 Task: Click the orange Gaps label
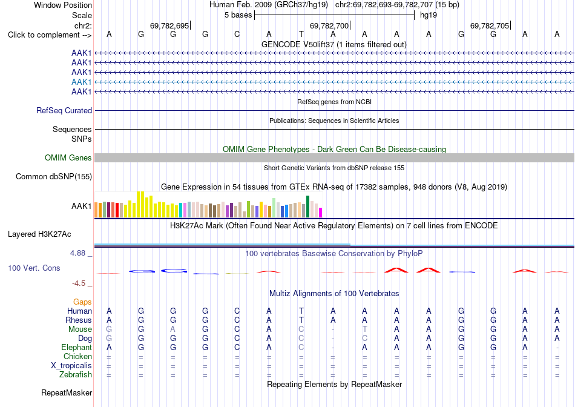pyautogui.click(x=82, y=302)
